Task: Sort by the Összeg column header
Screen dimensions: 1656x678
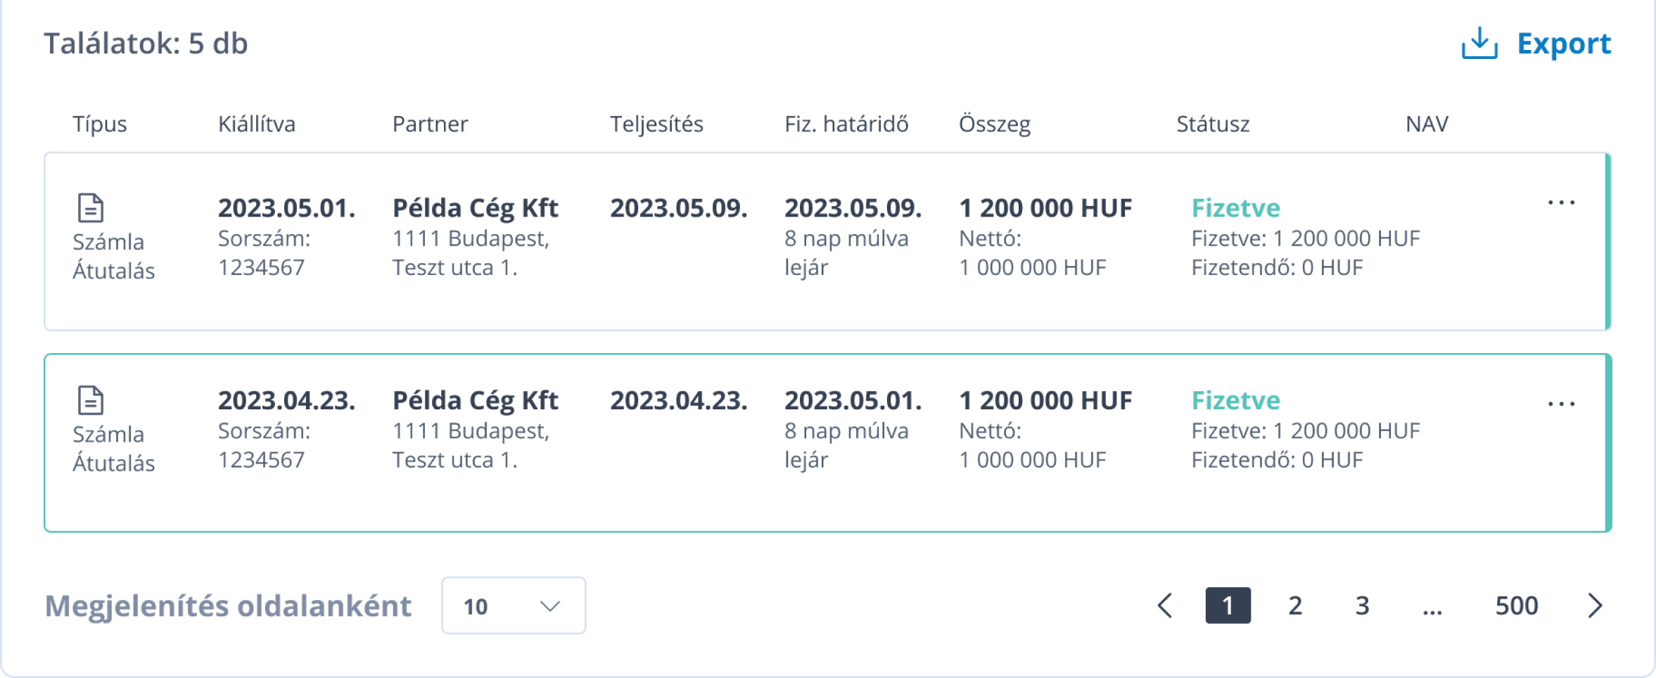Action: pos(995,124)
